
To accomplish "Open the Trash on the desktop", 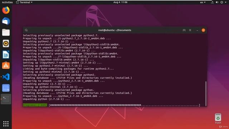I will pos(218,119).
